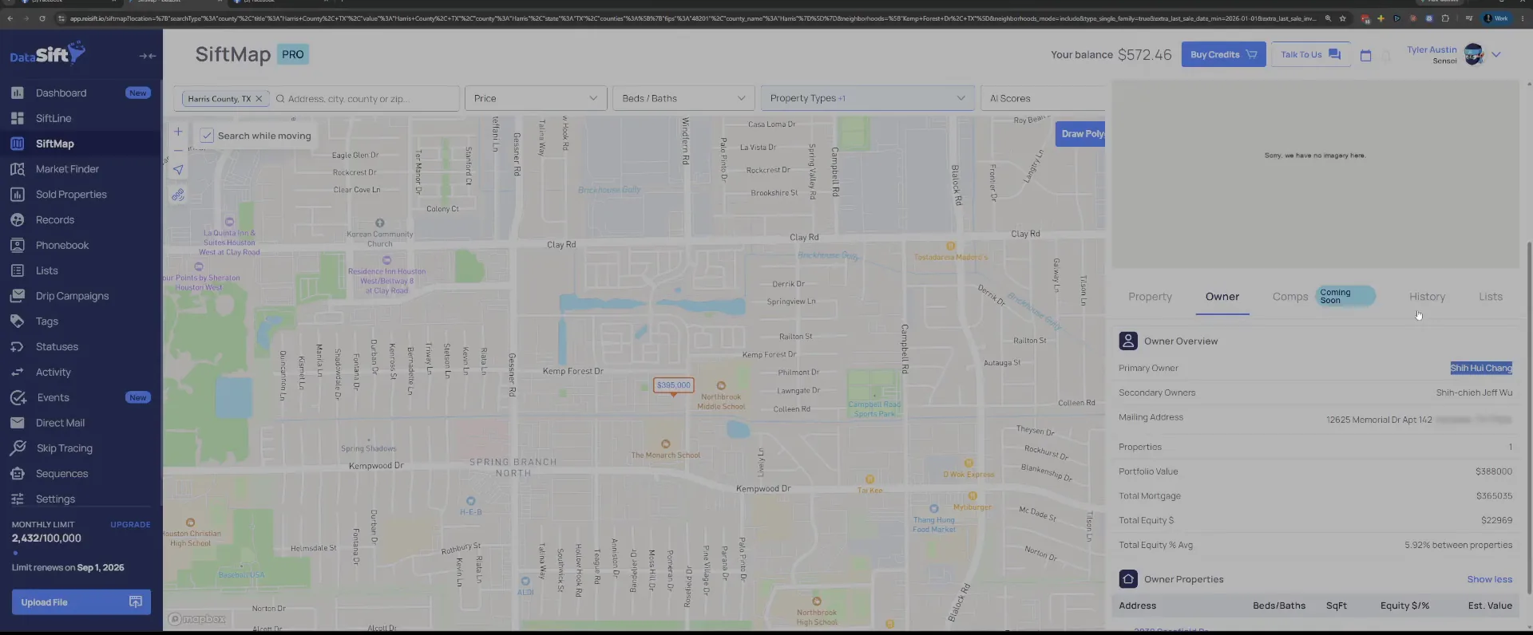
Task: Switch to the Property tab
Action: click(1150, 297)
